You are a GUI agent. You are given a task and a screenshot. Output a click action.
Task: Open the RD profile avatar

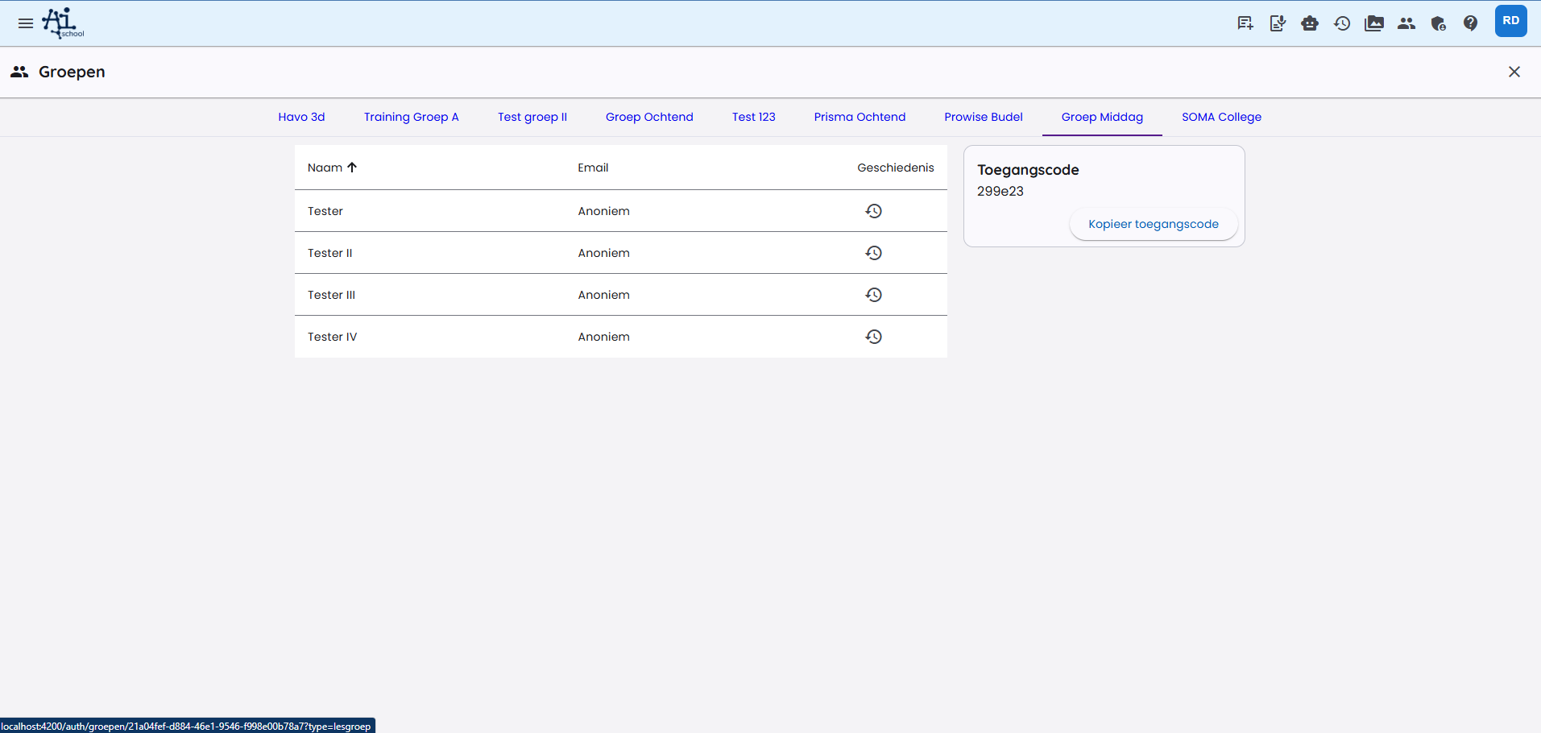pyautogui.click(x=1510, y=21)
